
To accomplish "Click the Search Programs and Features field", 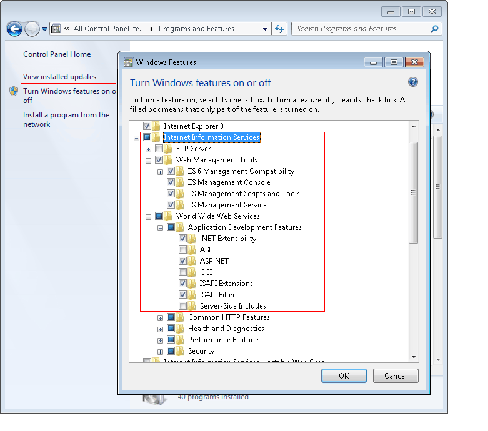I will (x=366, y=29).
